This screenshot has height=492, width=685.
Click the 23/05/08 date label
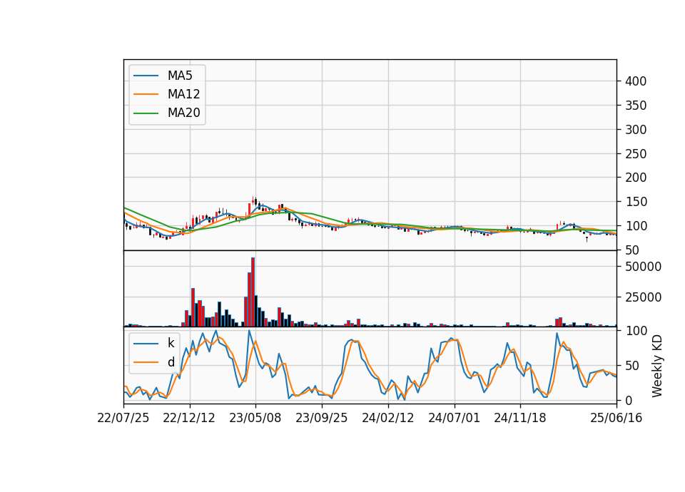point(255,418)
